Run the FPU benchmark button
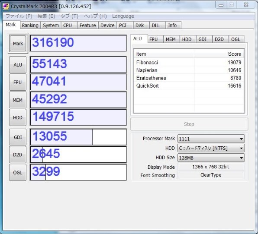 18,82
